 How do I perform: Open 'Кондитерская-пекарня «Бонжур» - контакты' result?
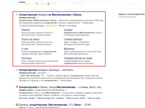point(46,70)
